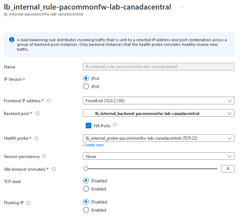The image size is (250, 219).
Task: Click the Backend pool info icon
Action: [37, 114]
